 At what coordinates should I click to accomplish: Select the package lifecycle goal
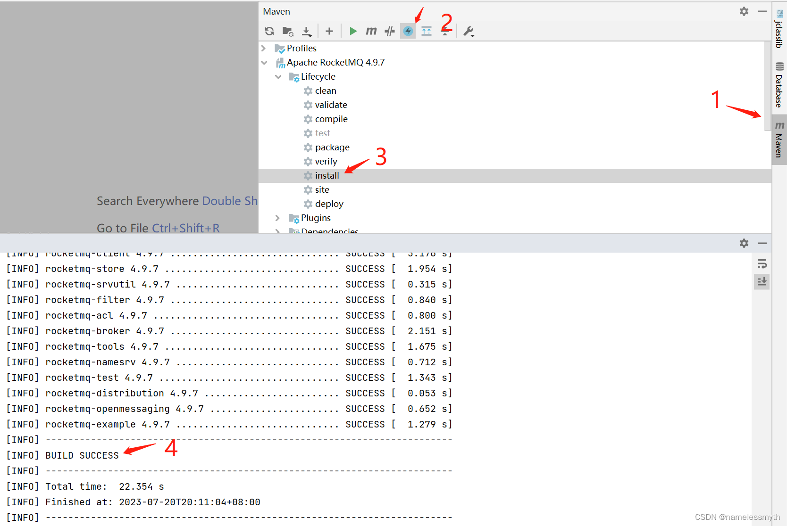[x=332, y=148]
